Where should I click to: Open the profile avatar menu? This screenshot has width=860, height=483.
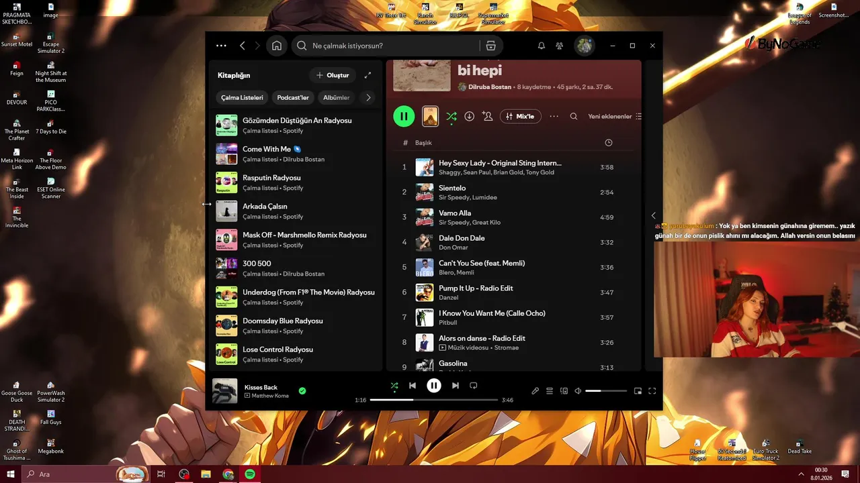(x=585, y=46)
